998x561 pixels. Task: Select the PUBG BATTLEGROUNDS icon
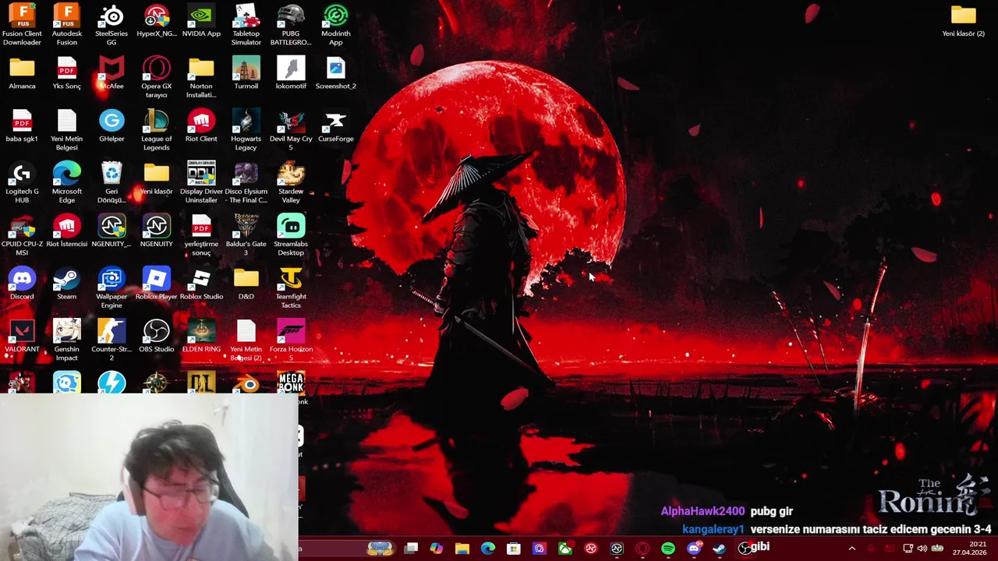click(291, 25)
